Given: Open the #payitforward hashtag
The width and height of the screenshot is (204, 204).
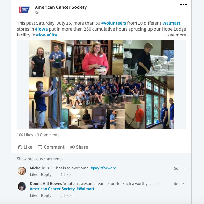Looking at the screenshot, I should [x=103, y=168].
